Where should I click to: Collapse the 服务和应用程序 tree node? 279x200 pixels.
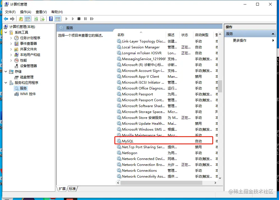[6, 83]
